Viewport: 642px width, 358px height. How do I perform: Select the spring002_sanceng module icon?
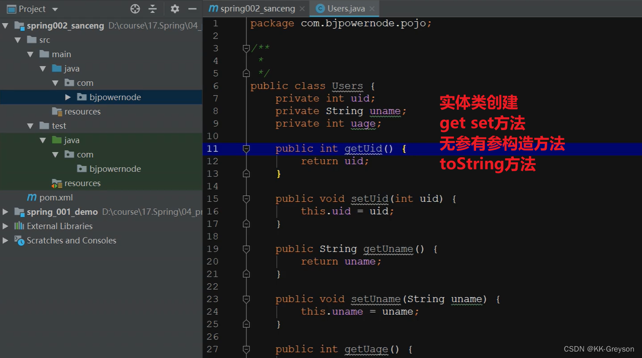point(19,26)
